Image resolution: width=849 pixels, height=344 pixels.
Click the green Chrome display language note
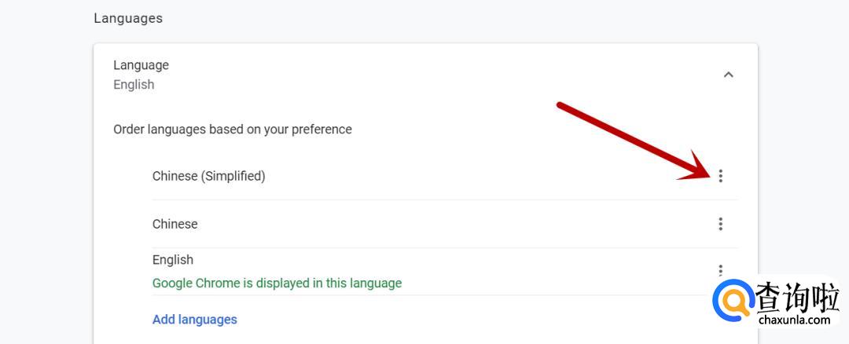[x=277, y=283]
